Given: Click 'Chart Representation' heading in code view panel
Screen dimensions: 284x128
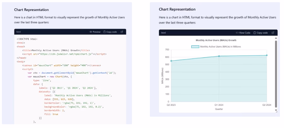Looking at the screenshot, I should 31,10.
